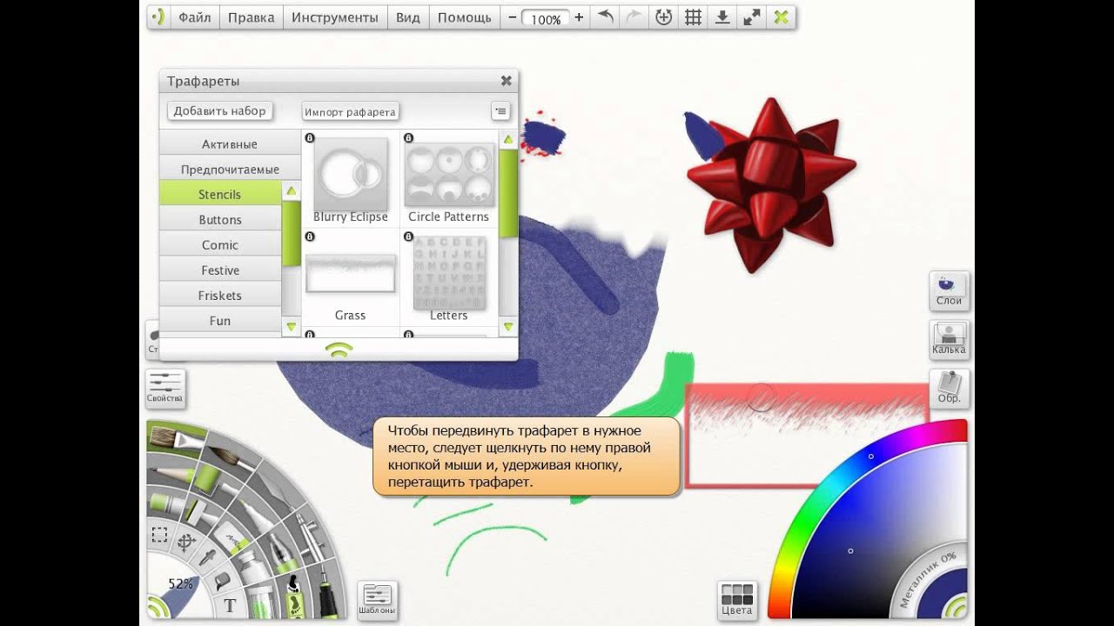This screenshot has height=626, width=1114.
Task: Close the Трафареты panel
Action: [x=506, y=81]
